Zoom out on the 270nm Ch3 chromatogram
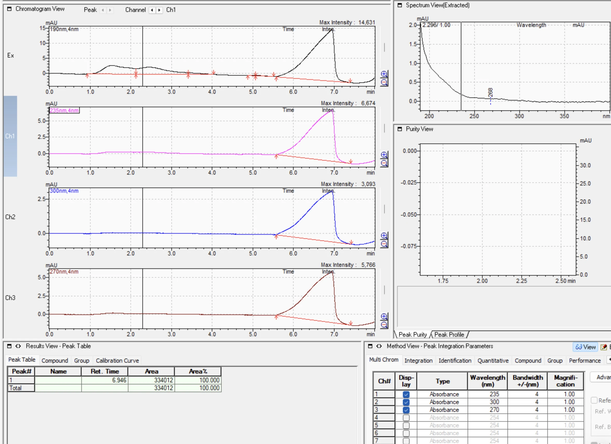 (x=384, y=325)
